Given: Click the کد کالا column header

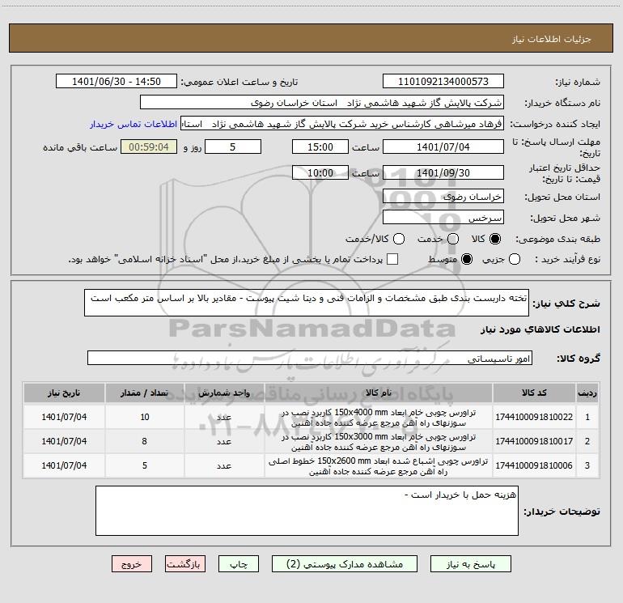Looking at the screenshot, I should pyautogui.click(x=534, y=393).
